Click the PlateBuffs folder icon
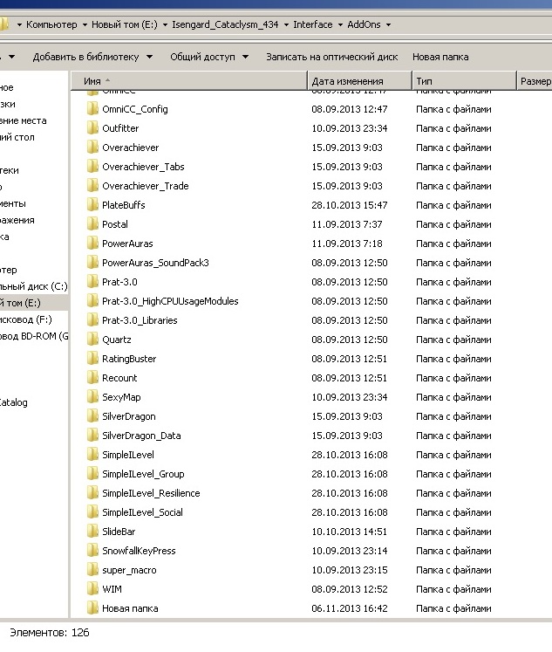 click(92, 204)
